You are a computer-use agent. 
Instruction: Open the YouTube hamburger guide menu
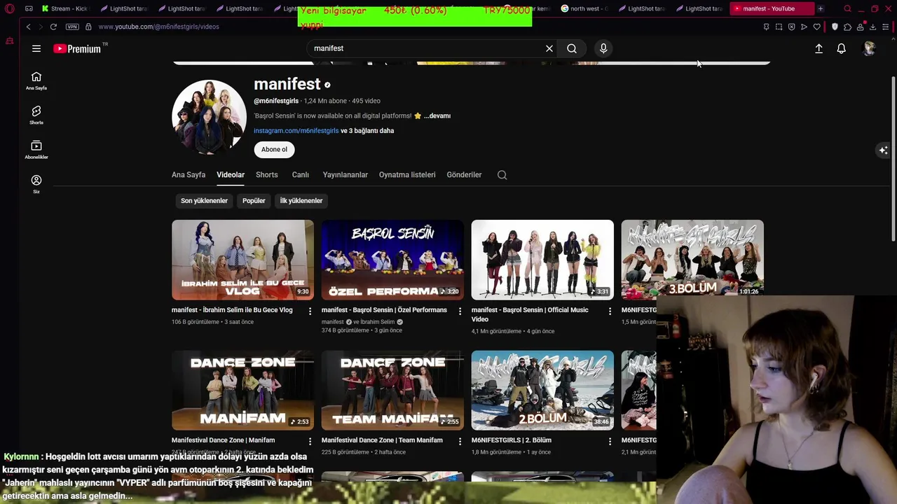(36, 48)
